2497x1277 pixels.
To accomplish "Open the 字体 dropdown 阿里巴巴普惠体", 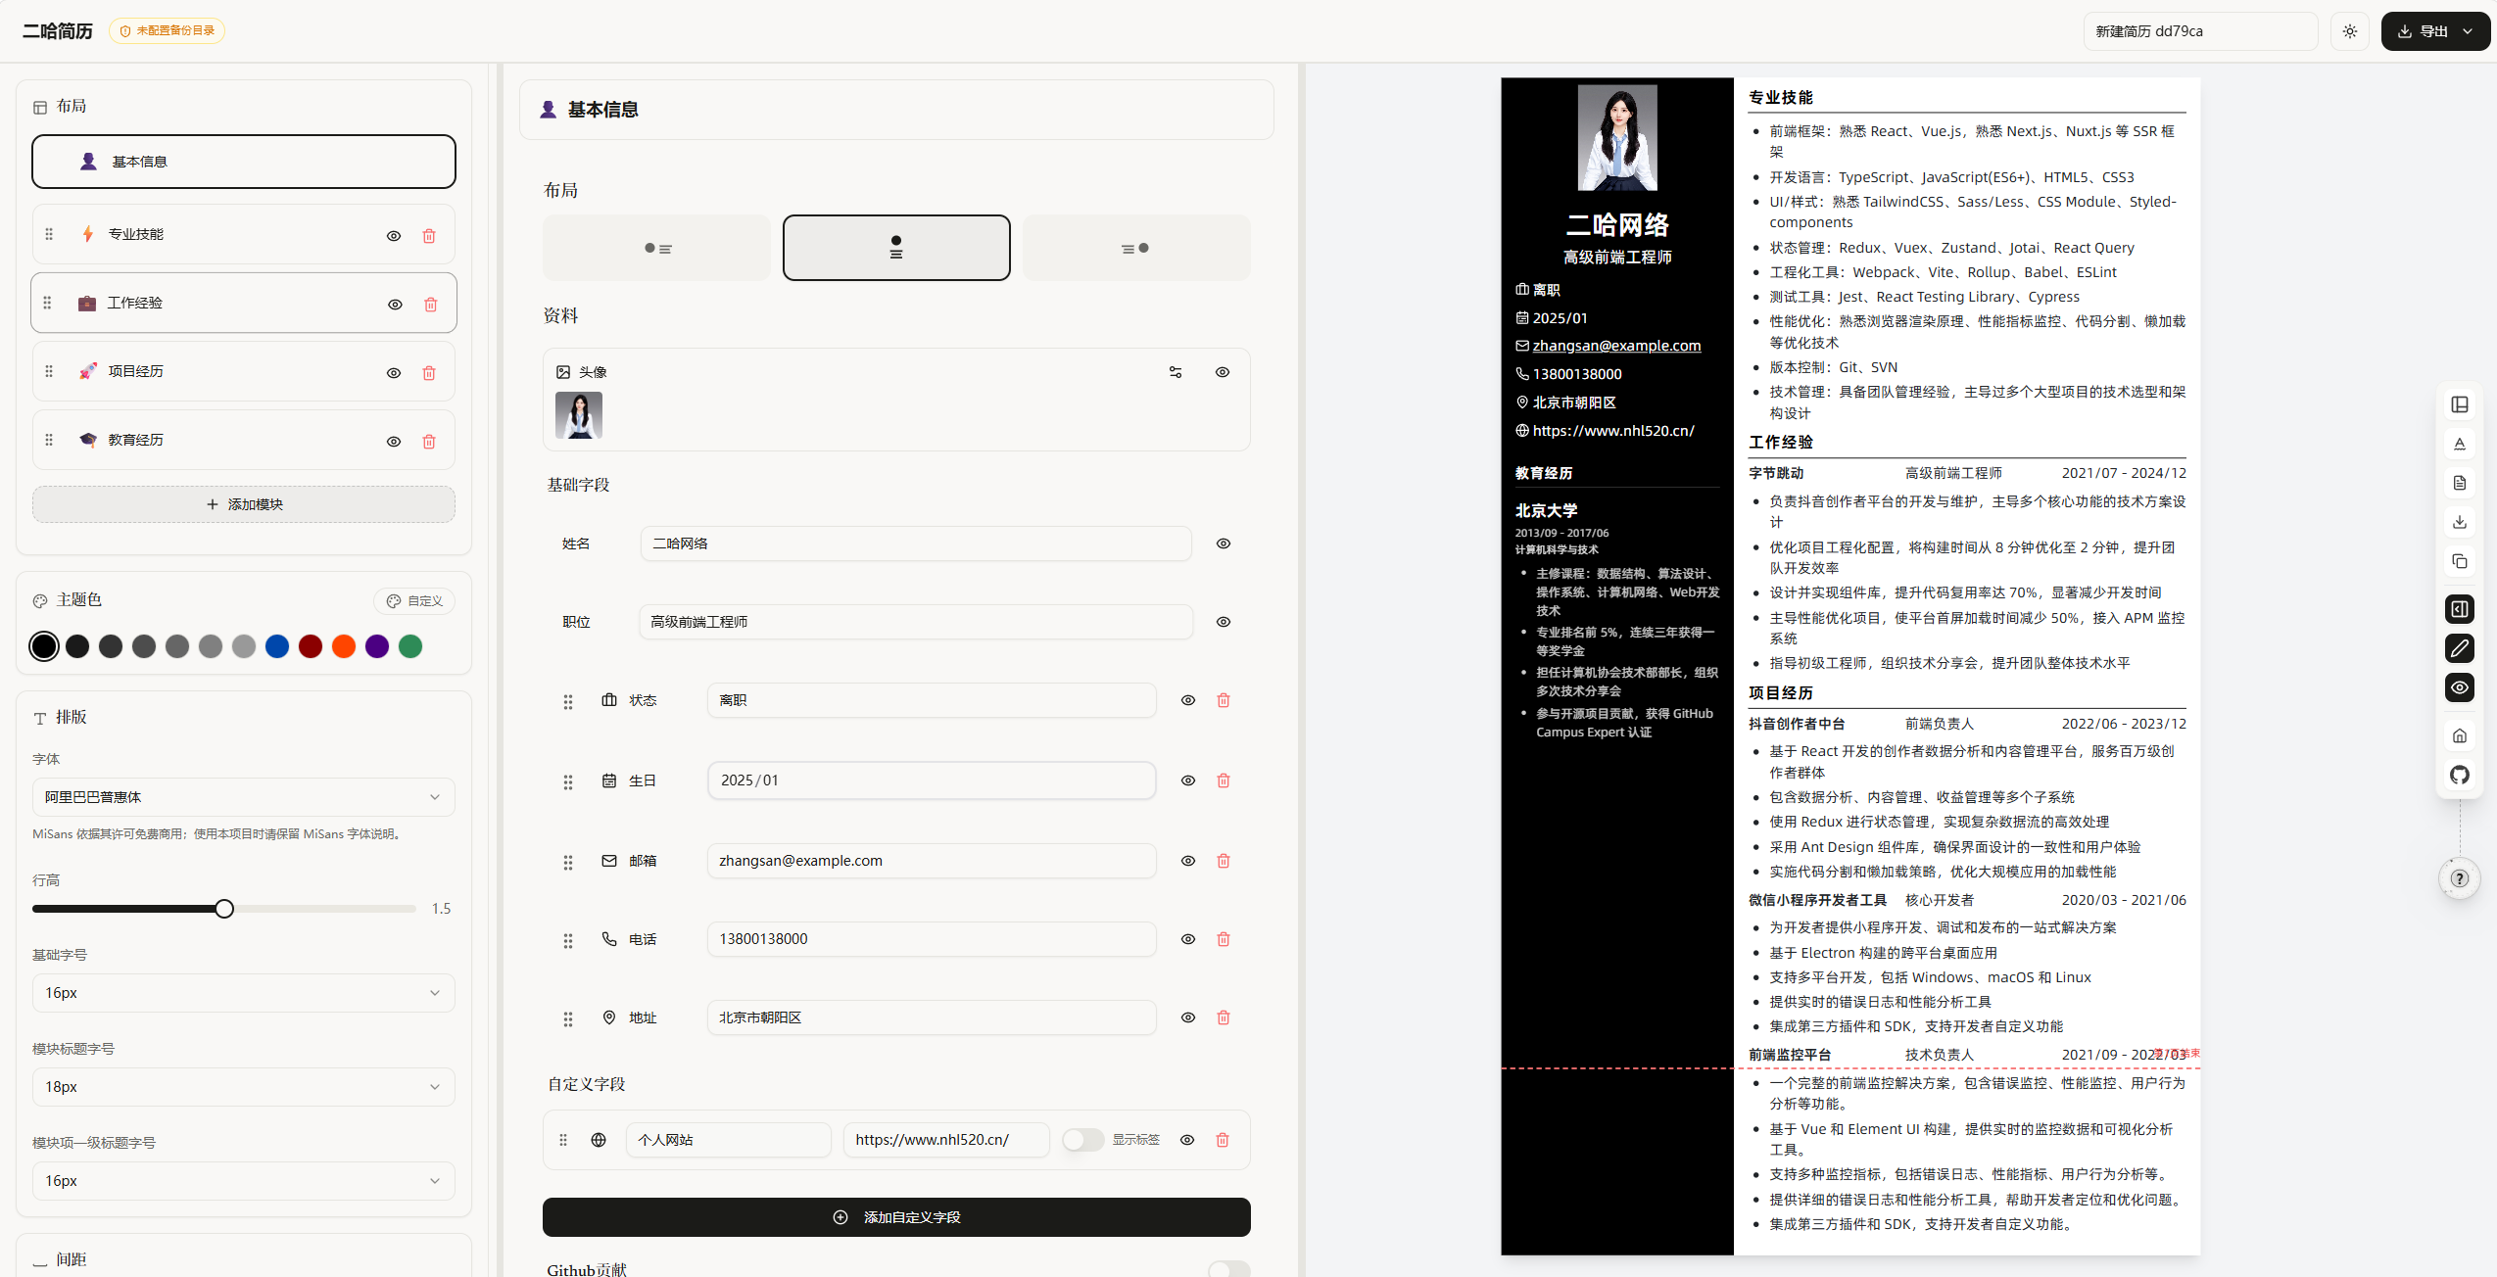I will click(244, 797).
